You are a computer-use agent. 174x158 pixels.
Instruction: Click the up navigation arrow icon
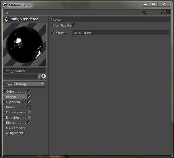pyautogui.click(x=156, y=12)
